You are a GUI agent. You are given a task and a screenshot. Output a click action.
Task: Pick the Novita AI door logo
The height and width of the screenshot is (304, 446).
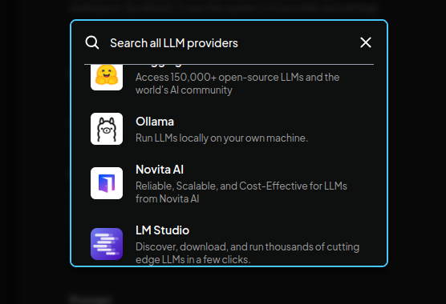coord(107,183)
